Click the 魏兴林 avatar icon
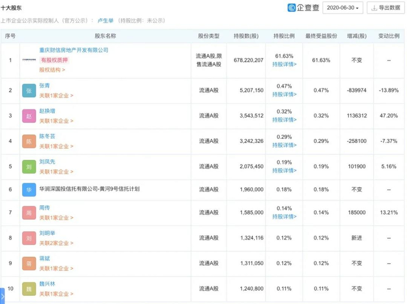This screenshot has height=304, width=407. pyautogui.click(x=28, y=288)
